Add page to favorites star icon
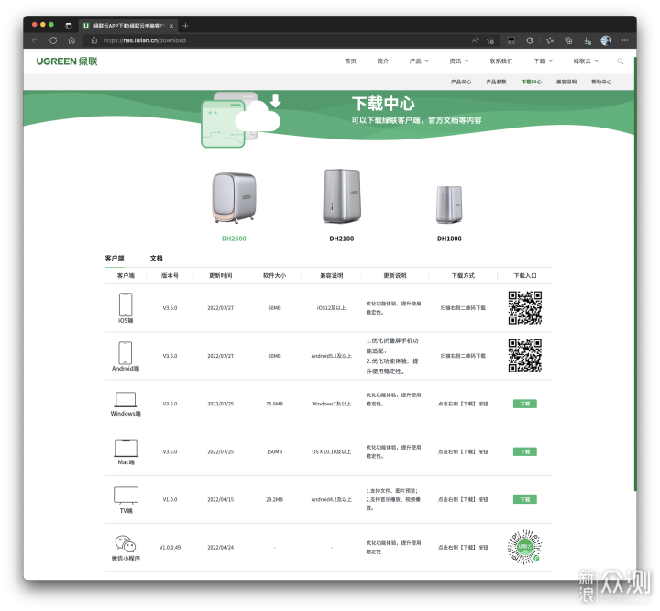 pyautogui.click(x=490, y=40)
